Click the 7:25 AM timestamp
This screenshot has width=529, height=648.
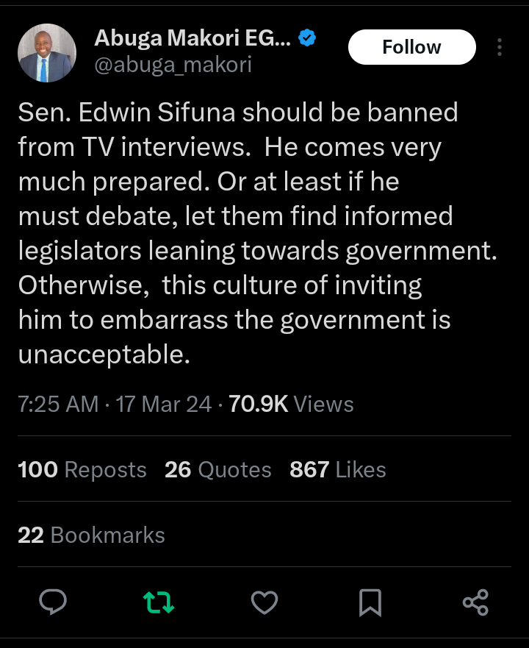(58, 404)
